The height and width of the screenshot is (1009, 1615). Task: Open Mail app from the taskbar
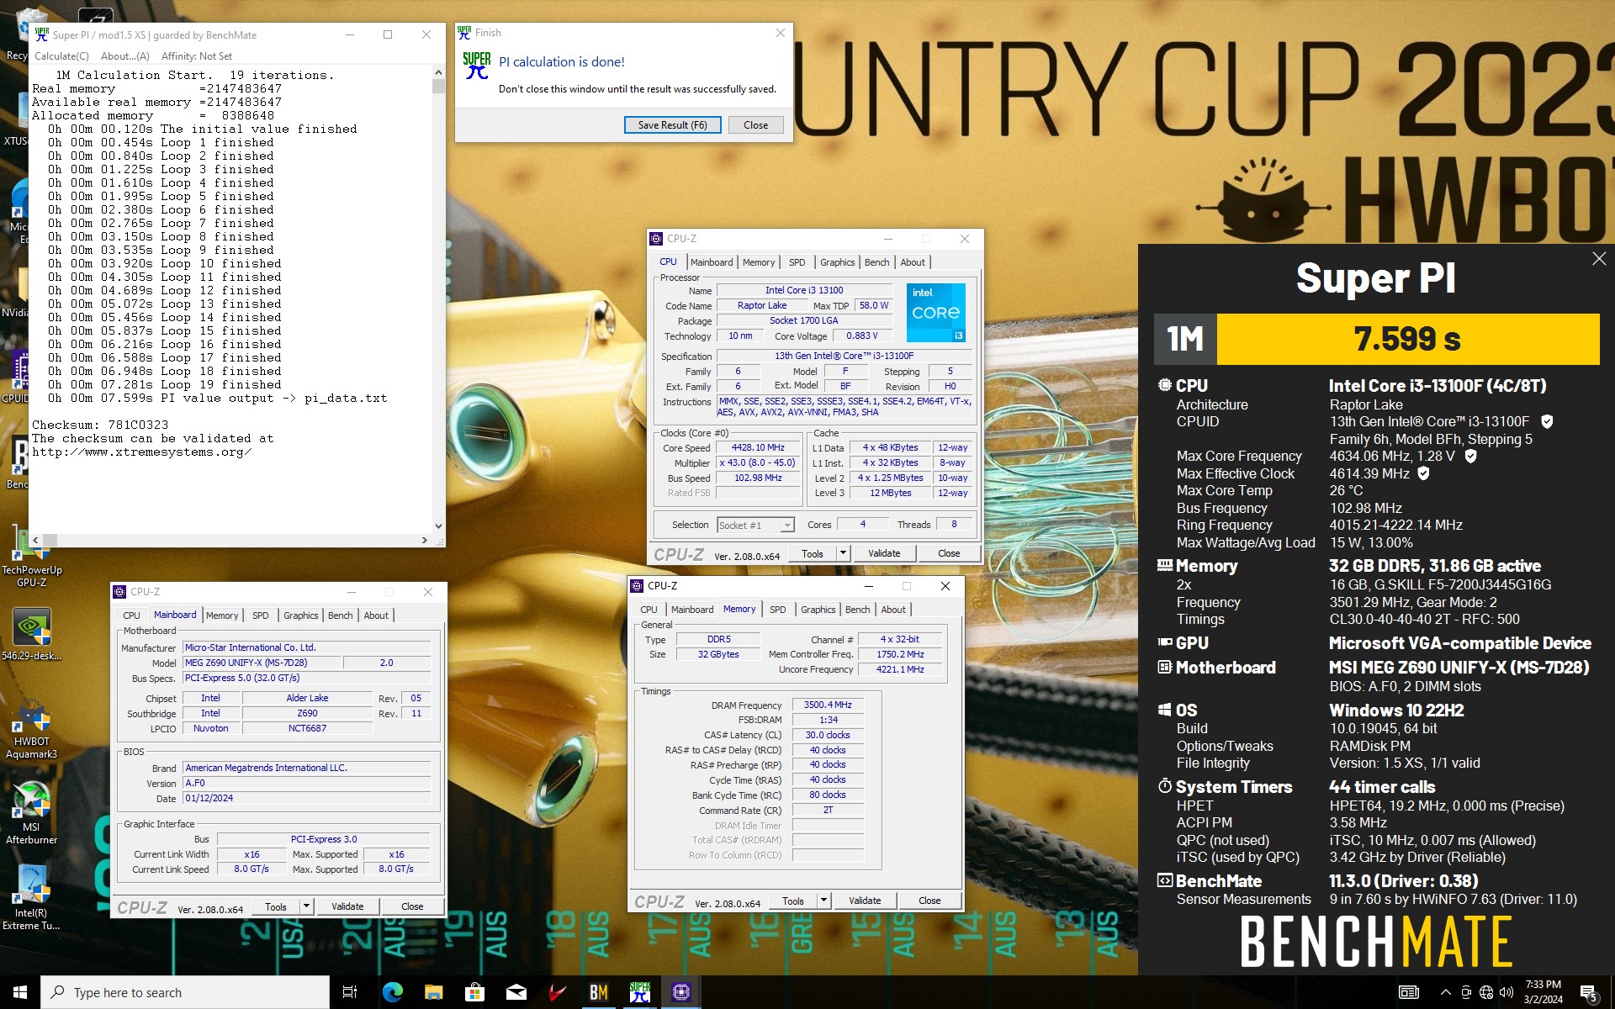point(516,992)
